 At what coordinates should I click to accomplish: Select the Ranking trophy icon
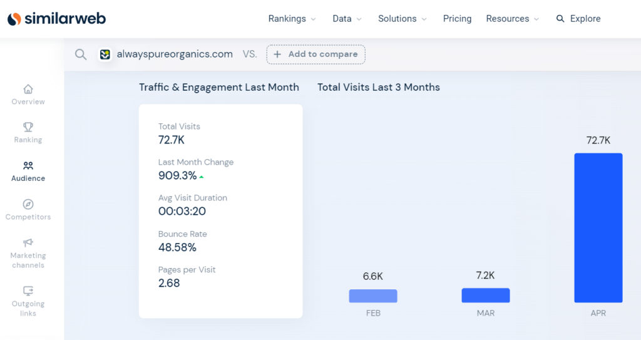(x=28, y=127)
